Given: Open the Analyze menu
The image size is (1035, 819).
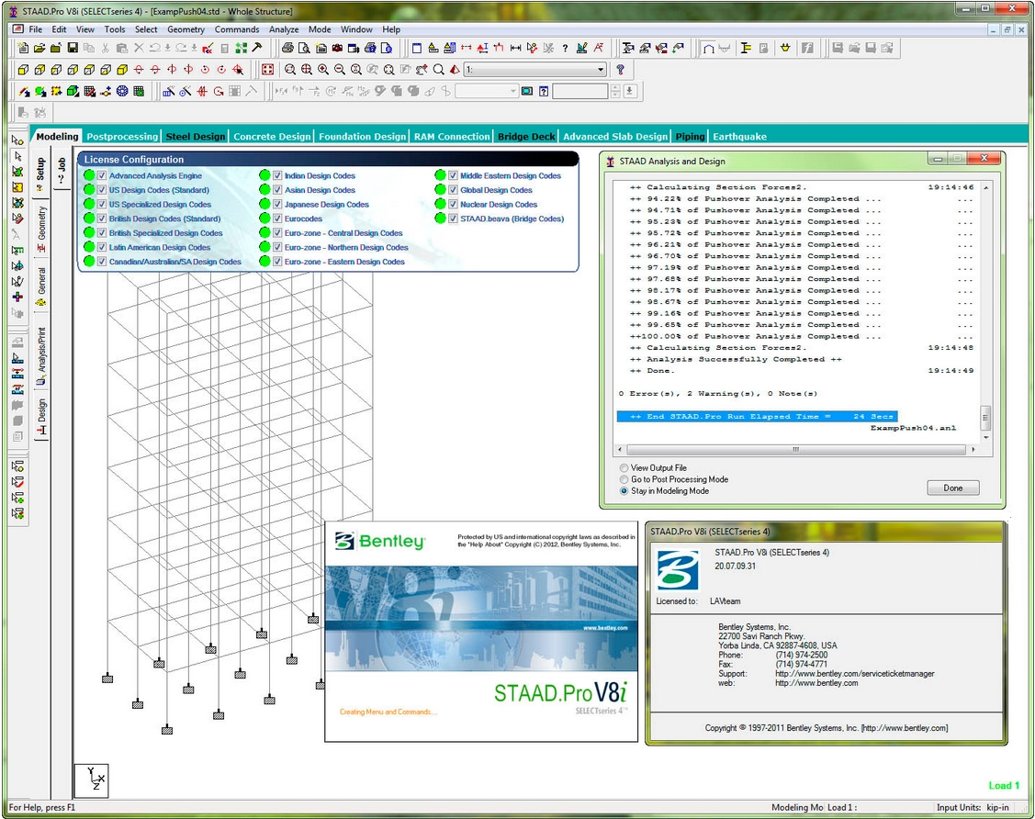Looking at the screenshot, I should click(x=284, y=29).
